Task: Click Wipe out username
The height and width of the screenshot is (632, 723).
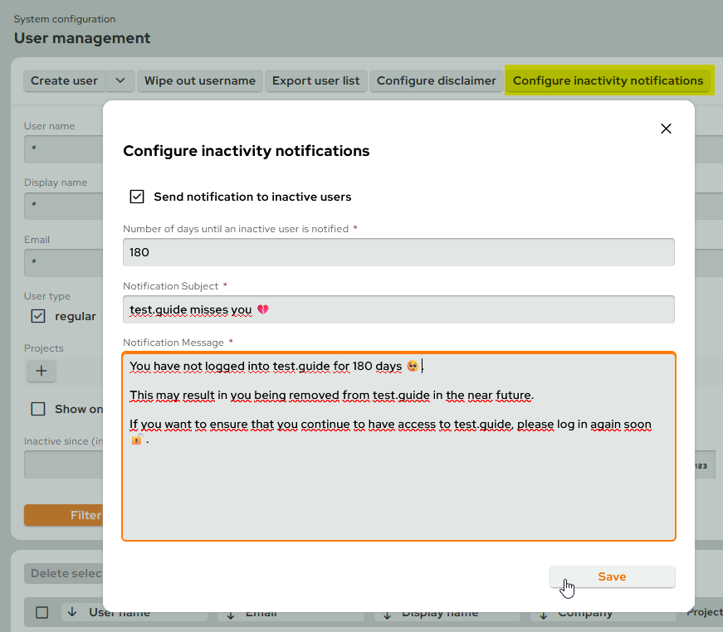Action: pyautogui.click(x=199, y=80)
